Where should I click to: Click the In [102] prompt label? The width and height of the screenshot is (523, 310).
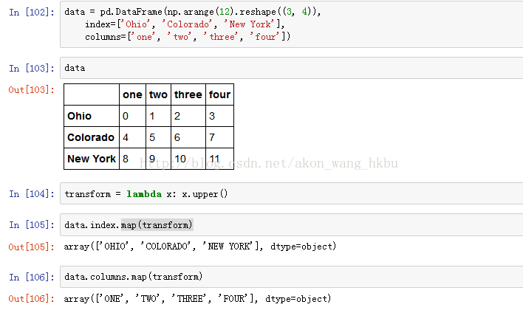[x=32, y=13]
